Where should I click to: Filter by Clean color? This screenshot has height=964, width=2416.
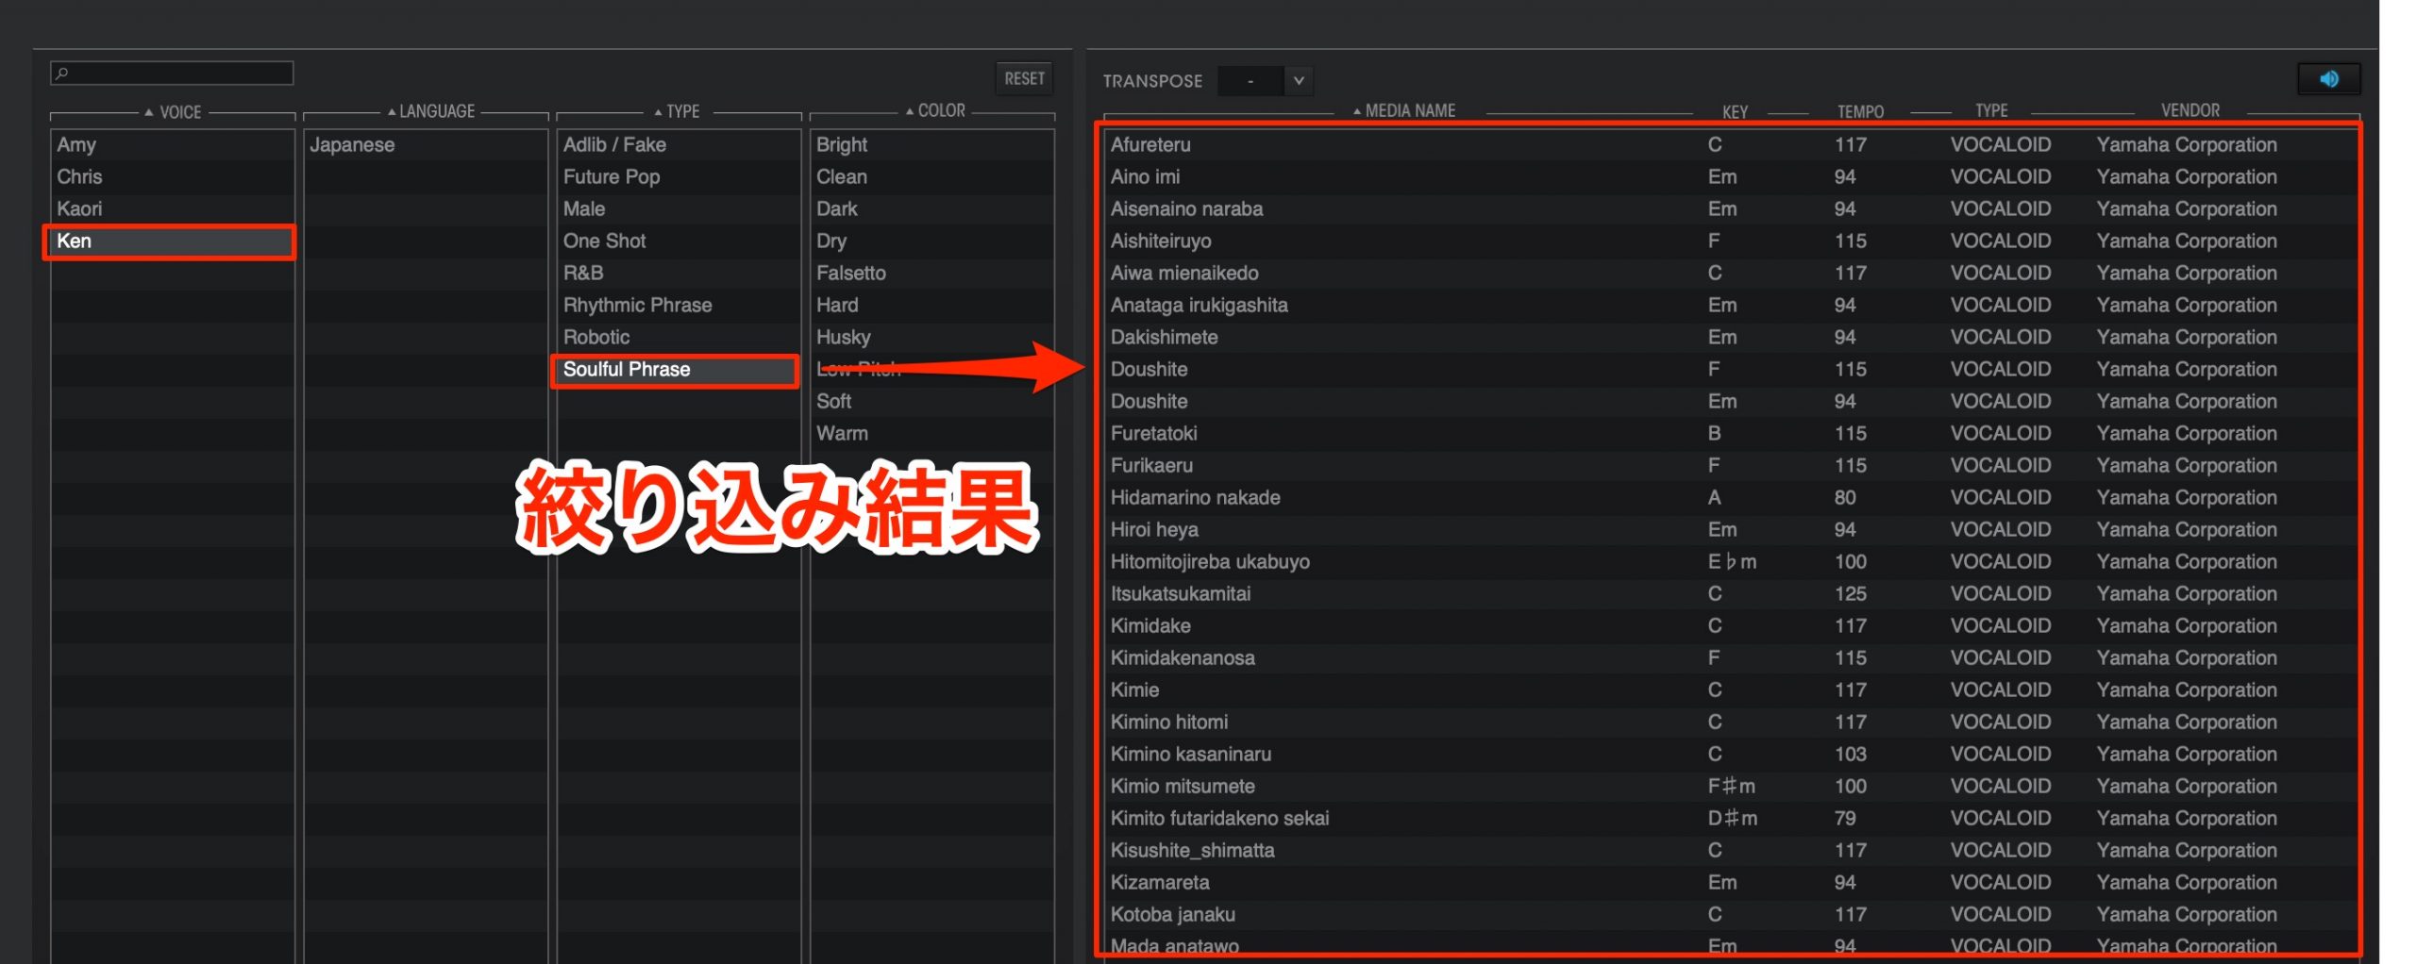[x=931, y=176]
